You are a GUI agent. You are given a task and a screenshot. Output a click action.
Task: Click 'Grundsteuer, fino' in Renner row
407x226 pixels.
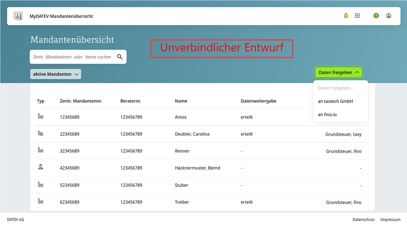[344, 151]
